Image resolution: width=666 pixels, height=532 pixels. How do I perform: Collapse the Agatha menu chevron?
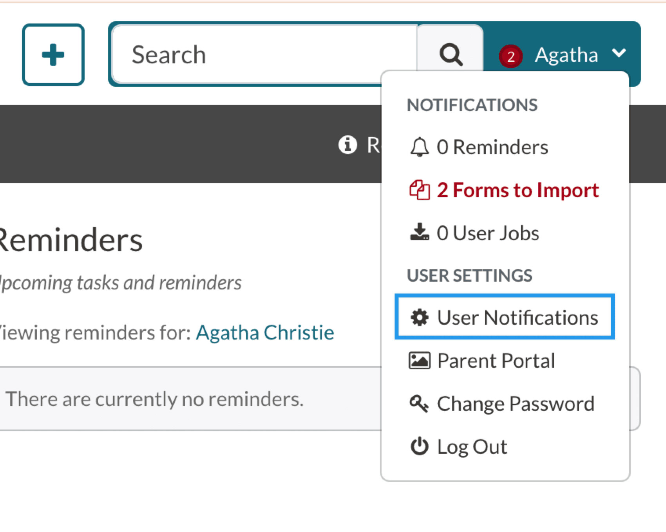coord(619,53)
